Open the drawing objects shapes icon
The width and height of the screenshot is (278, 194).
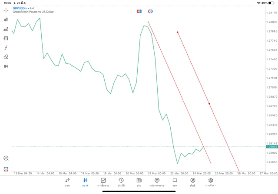click(6, 57)
